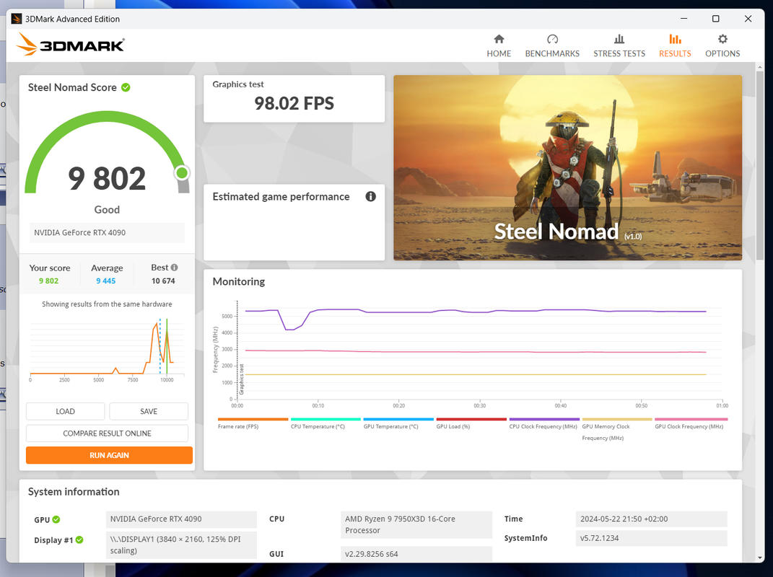Viewport: 773px width, 577px height.
Task: Click the Best score 10 674
Action: pyautogui.click(x=163, y=281)
